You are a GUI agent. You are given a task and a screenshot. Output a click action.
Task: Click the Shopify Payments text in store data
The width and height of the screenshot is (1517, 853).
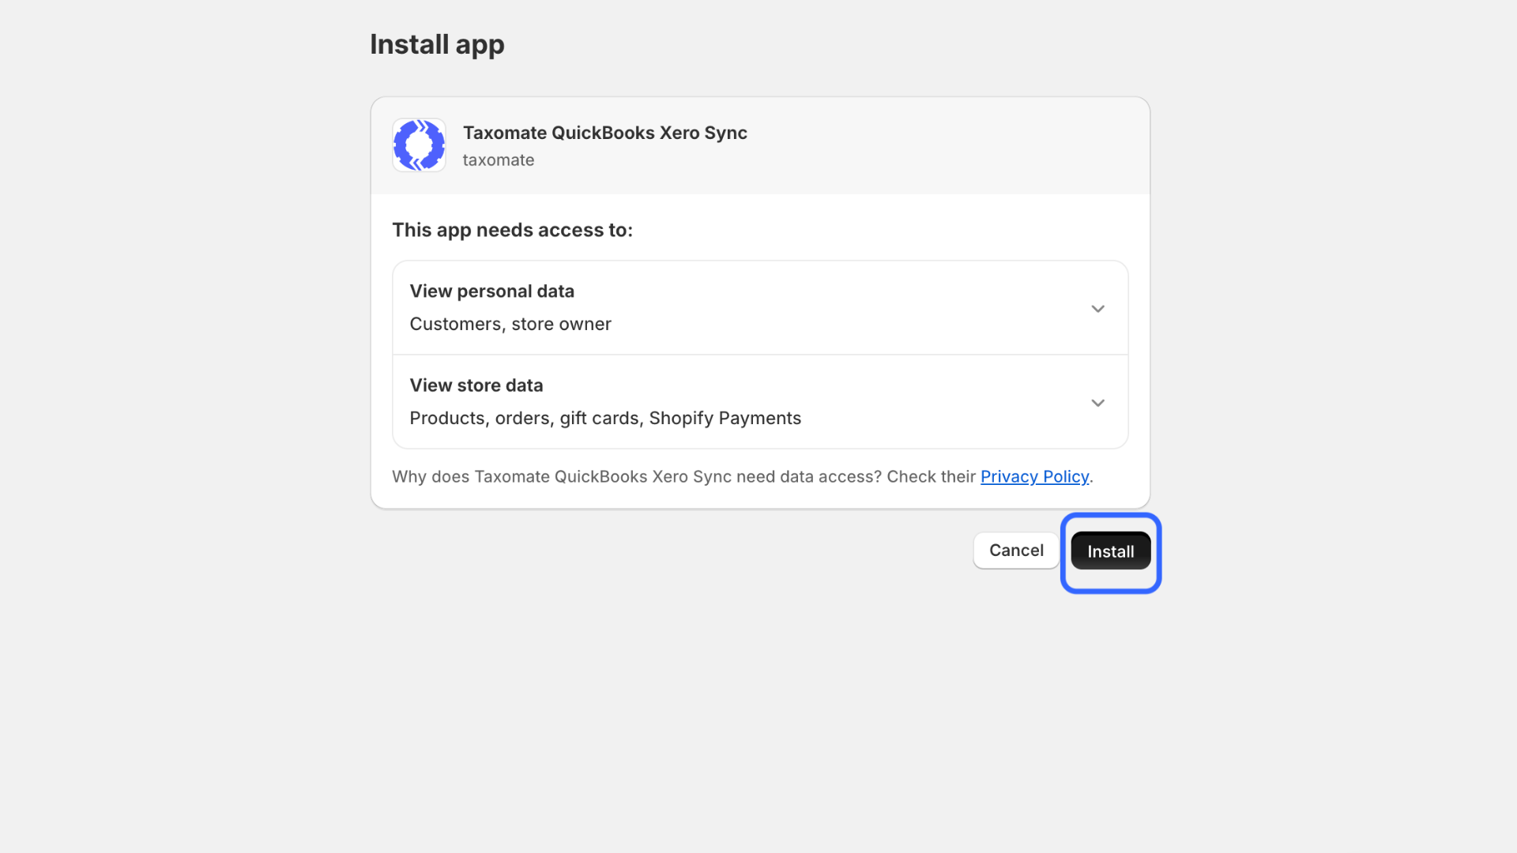(725, 419)
